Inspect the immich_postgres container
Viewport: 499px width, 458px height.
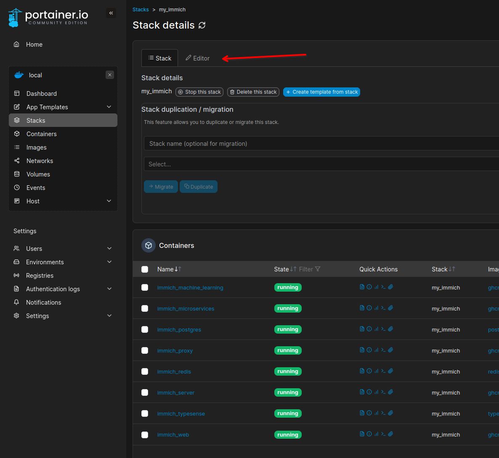(x=369, y=329)
